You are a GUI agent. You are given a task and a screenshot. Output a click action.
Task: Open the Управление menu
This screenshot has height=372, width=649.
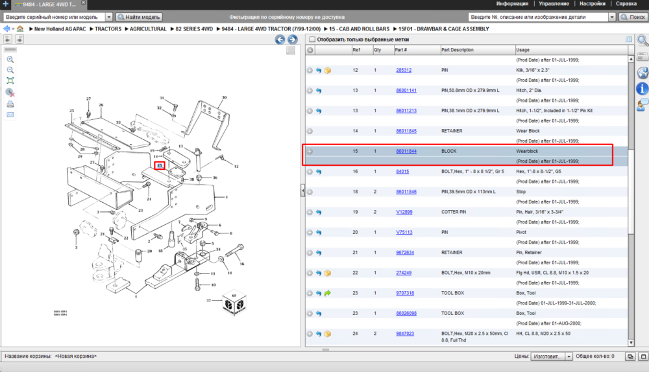tap(554, 4)
